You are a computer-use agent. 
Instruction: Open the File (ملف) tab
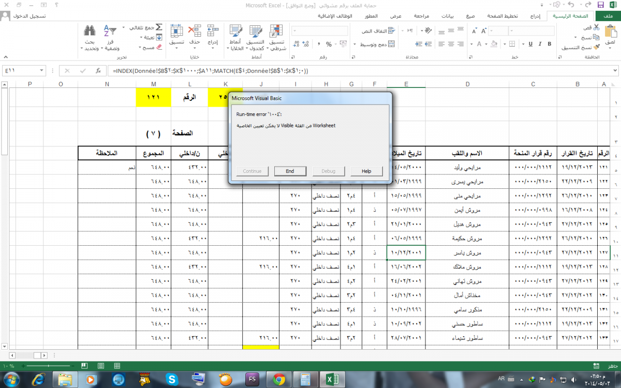[x=609, y=16]
